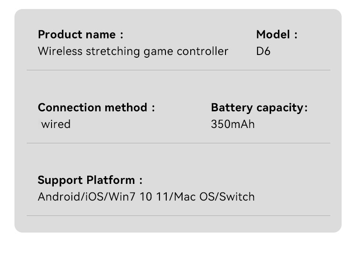Click the 'Battery capacity:' heading
357x256 pixels.
pyautogui.click(x=259, y=108)
